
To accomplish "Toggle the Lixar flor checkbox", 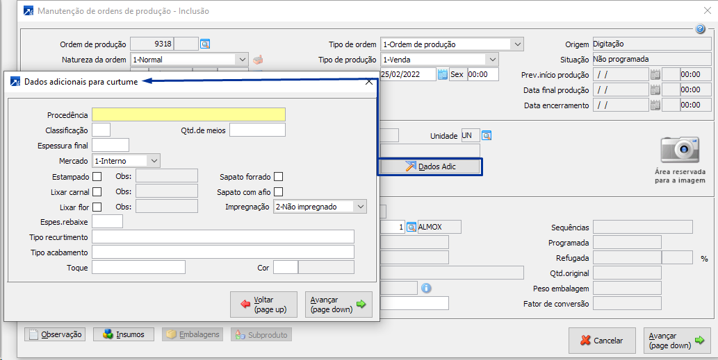I will (97, 207).
